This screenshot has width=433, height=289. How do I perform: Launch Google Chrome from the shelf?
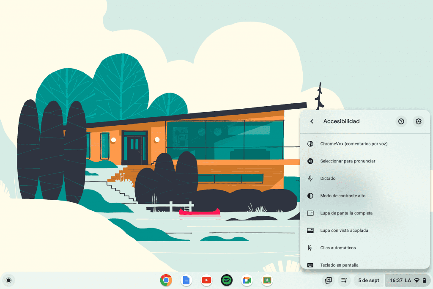(x=166, y=280)
